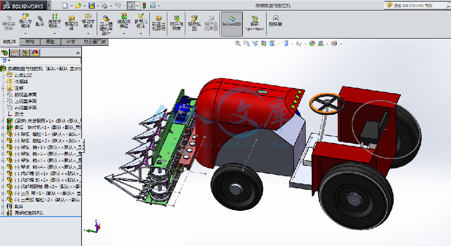Viewport: 451px width, 246px height.
Task: Open the Insert Components dropdown arrow
Action: (x=26, y=34)
